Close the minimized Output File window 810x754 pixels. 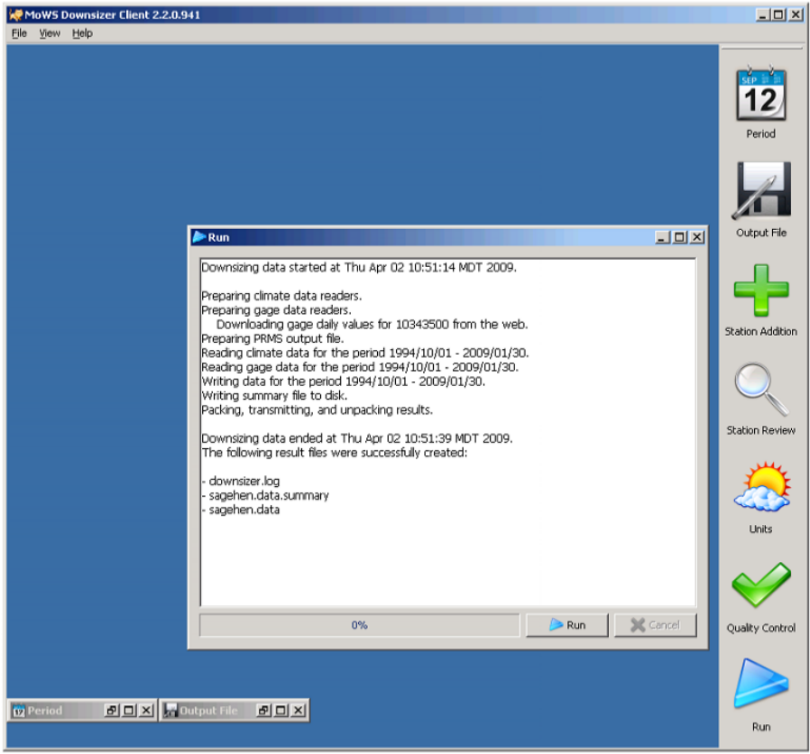(299, 711)
